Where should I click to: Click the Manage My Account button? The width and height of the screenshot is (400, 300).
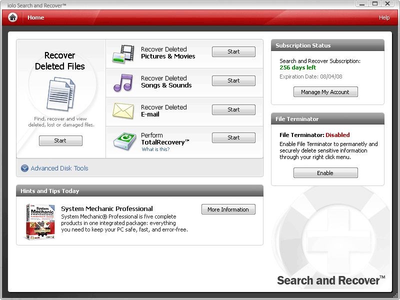click(325, 92)
